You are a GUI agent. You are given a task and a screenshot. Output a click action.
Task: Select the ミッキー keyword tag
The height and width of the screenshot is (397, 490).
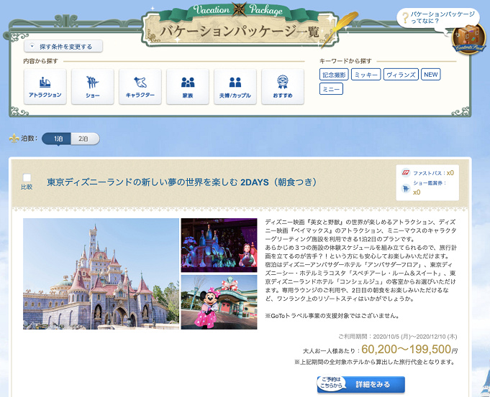point(366,74)
